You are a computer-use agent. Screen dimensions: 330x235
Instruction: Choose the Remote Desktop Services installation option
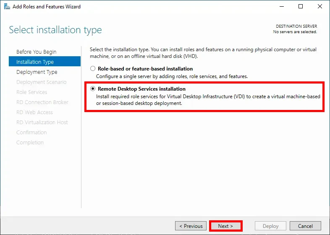click(x=93, y=89)
